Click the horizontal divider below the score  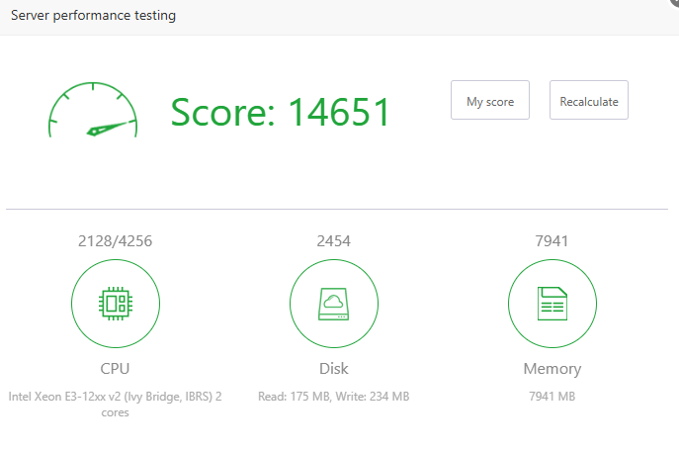(336, 209)
